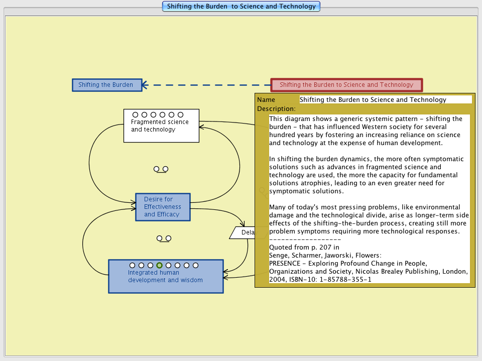The height and width of the screenshot is (361, 482).
Task: Click into the Name text field
Action: click(x=385, y=100)
